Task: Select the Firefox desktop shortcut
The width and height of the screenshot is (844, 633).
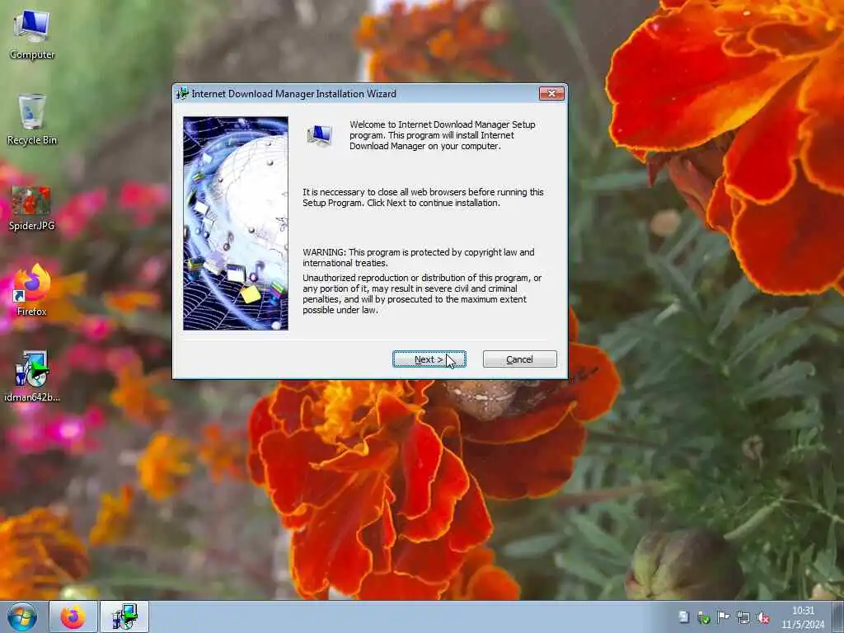Action: tap(32, 291)
